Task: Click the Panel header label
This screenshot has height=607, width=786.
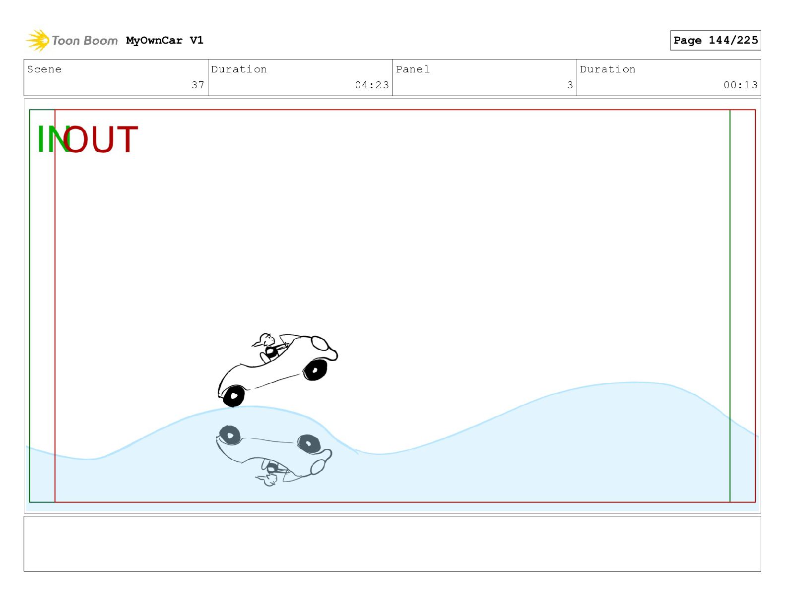Action: tap(413, 69)
